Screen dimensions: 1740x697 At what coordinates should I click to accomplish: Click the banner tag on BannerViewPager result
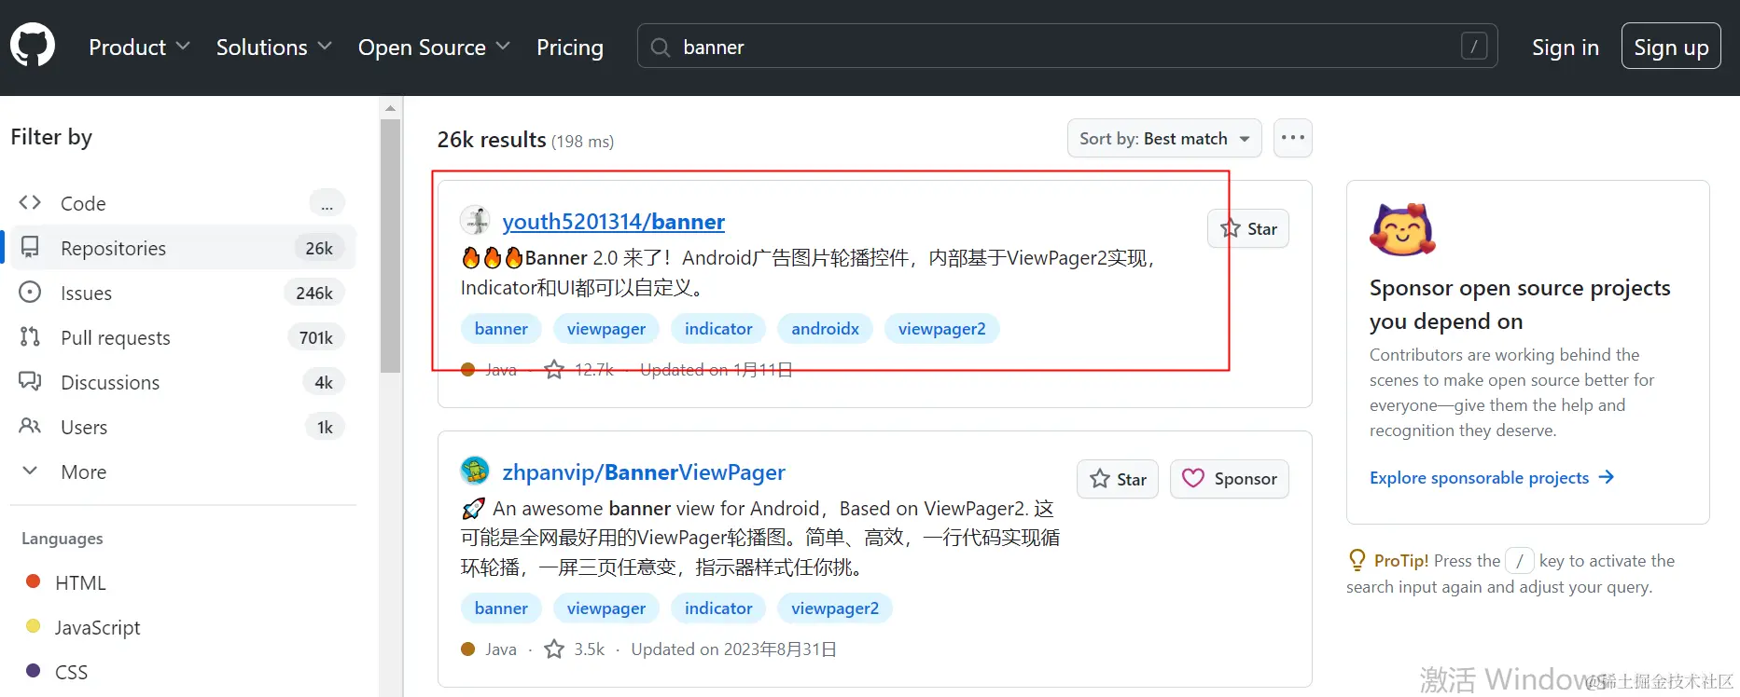coord(501,608)
